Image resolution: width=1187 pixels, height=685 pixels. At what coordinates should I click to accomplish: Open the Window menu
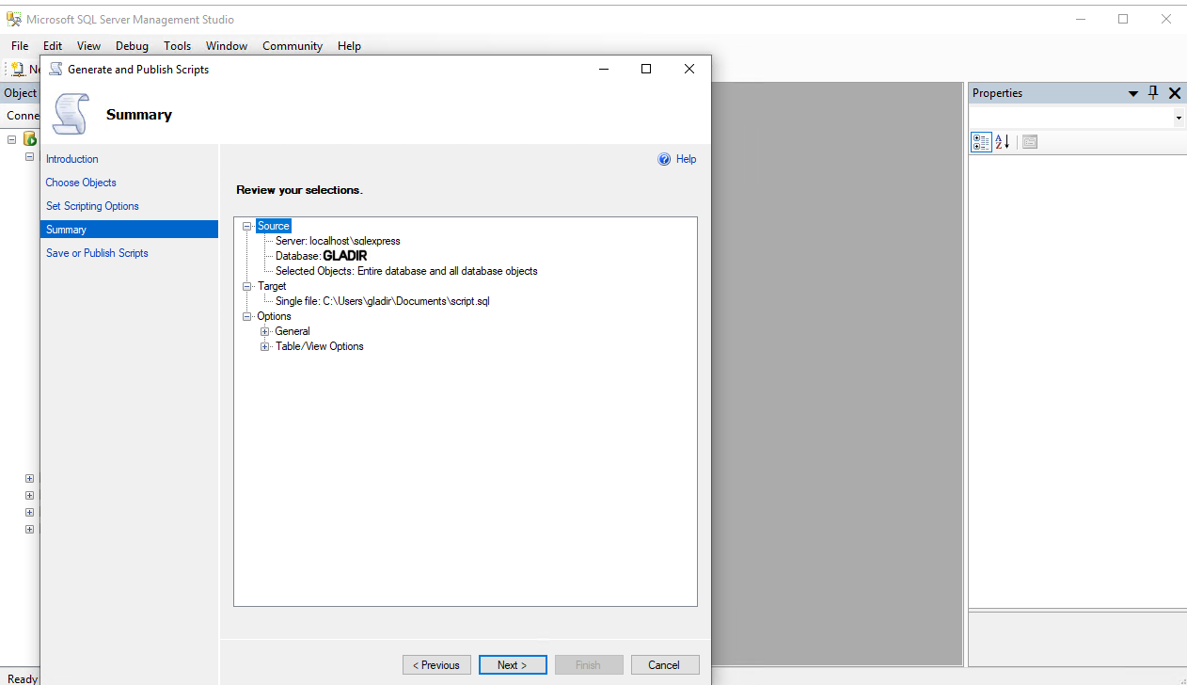(x=227, y=45)
